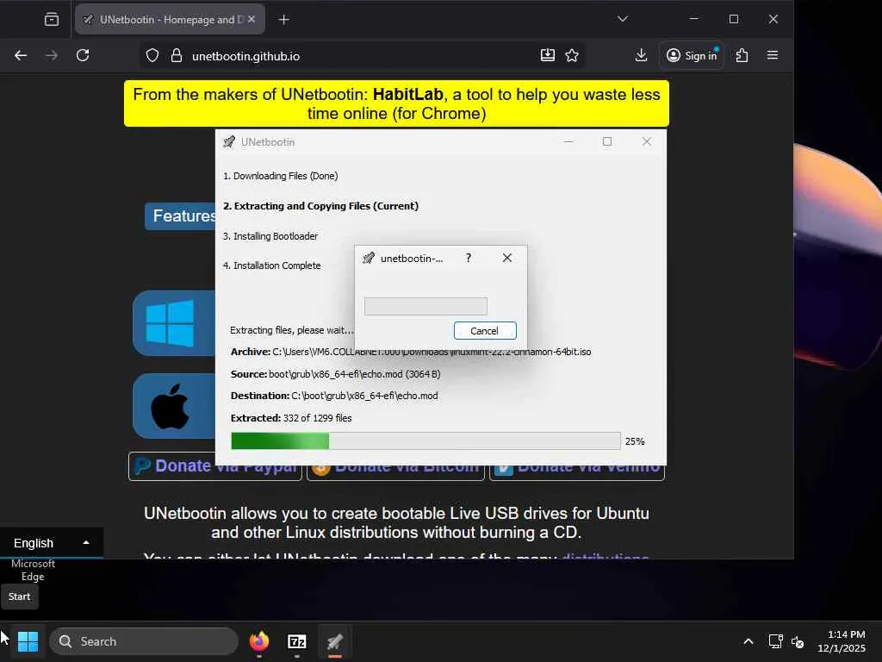This screenshot has height=662, width=882.
Task: Click the small progress bar in the unetbootin dialog
Action: click(425, 306)
